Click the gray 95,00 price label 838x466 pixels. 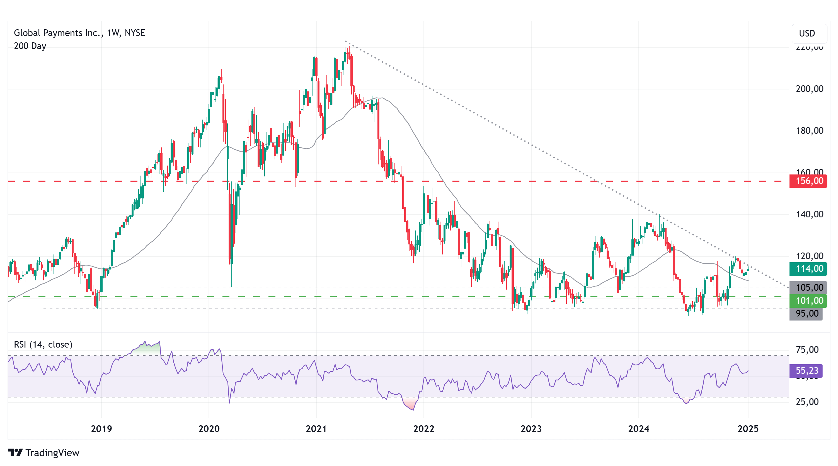[x=806, y=314]
